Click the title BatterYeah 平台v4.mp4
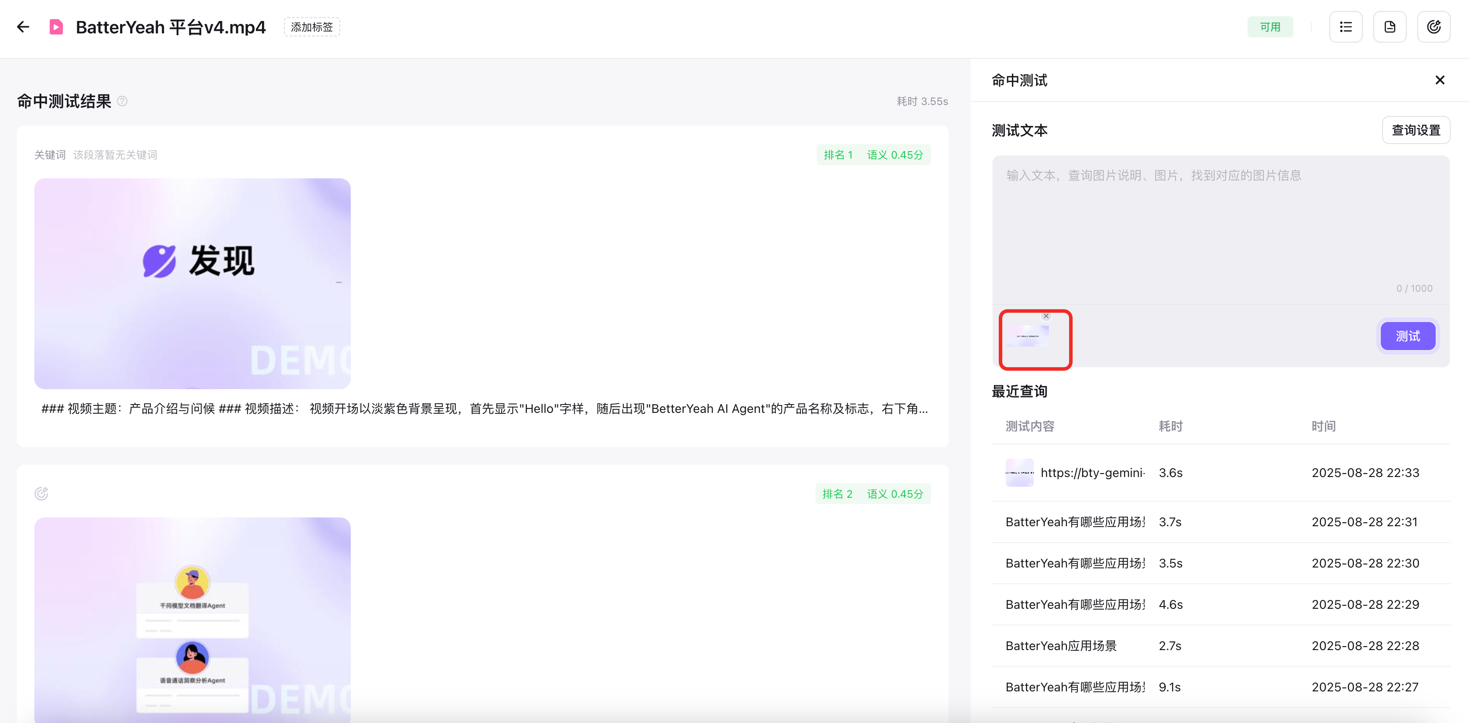Viewport: 1470px width, 723px height. (171, 27)
